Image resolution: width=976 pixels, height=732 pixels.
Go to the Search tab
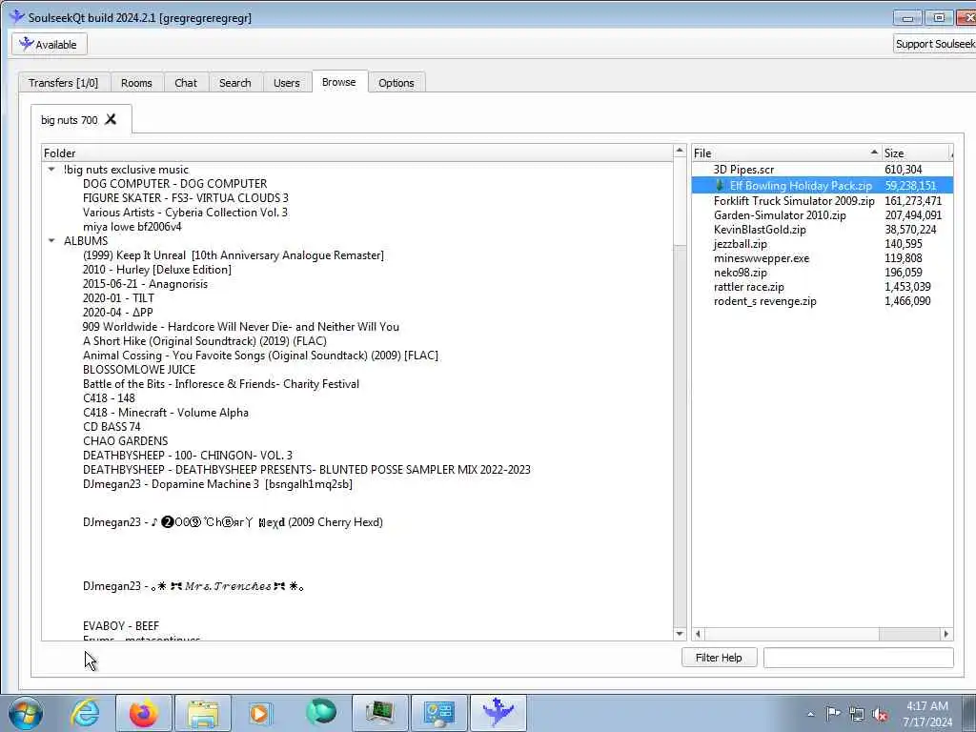(234, 83)
